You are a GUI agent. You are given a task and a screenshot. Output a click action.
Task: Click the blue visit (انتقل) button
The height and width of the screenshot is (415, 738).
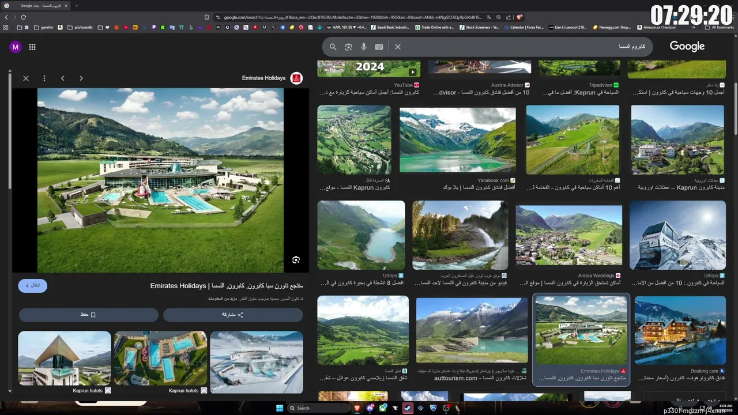33,285
